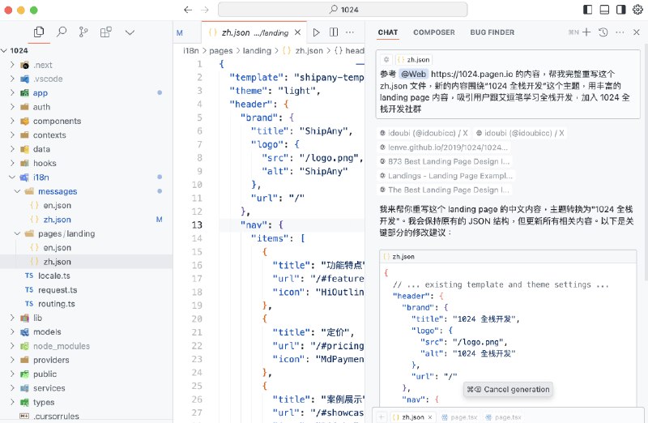Open modified zh.json under messages
Screen dimensions: 648x423
[x=57, y=219]
